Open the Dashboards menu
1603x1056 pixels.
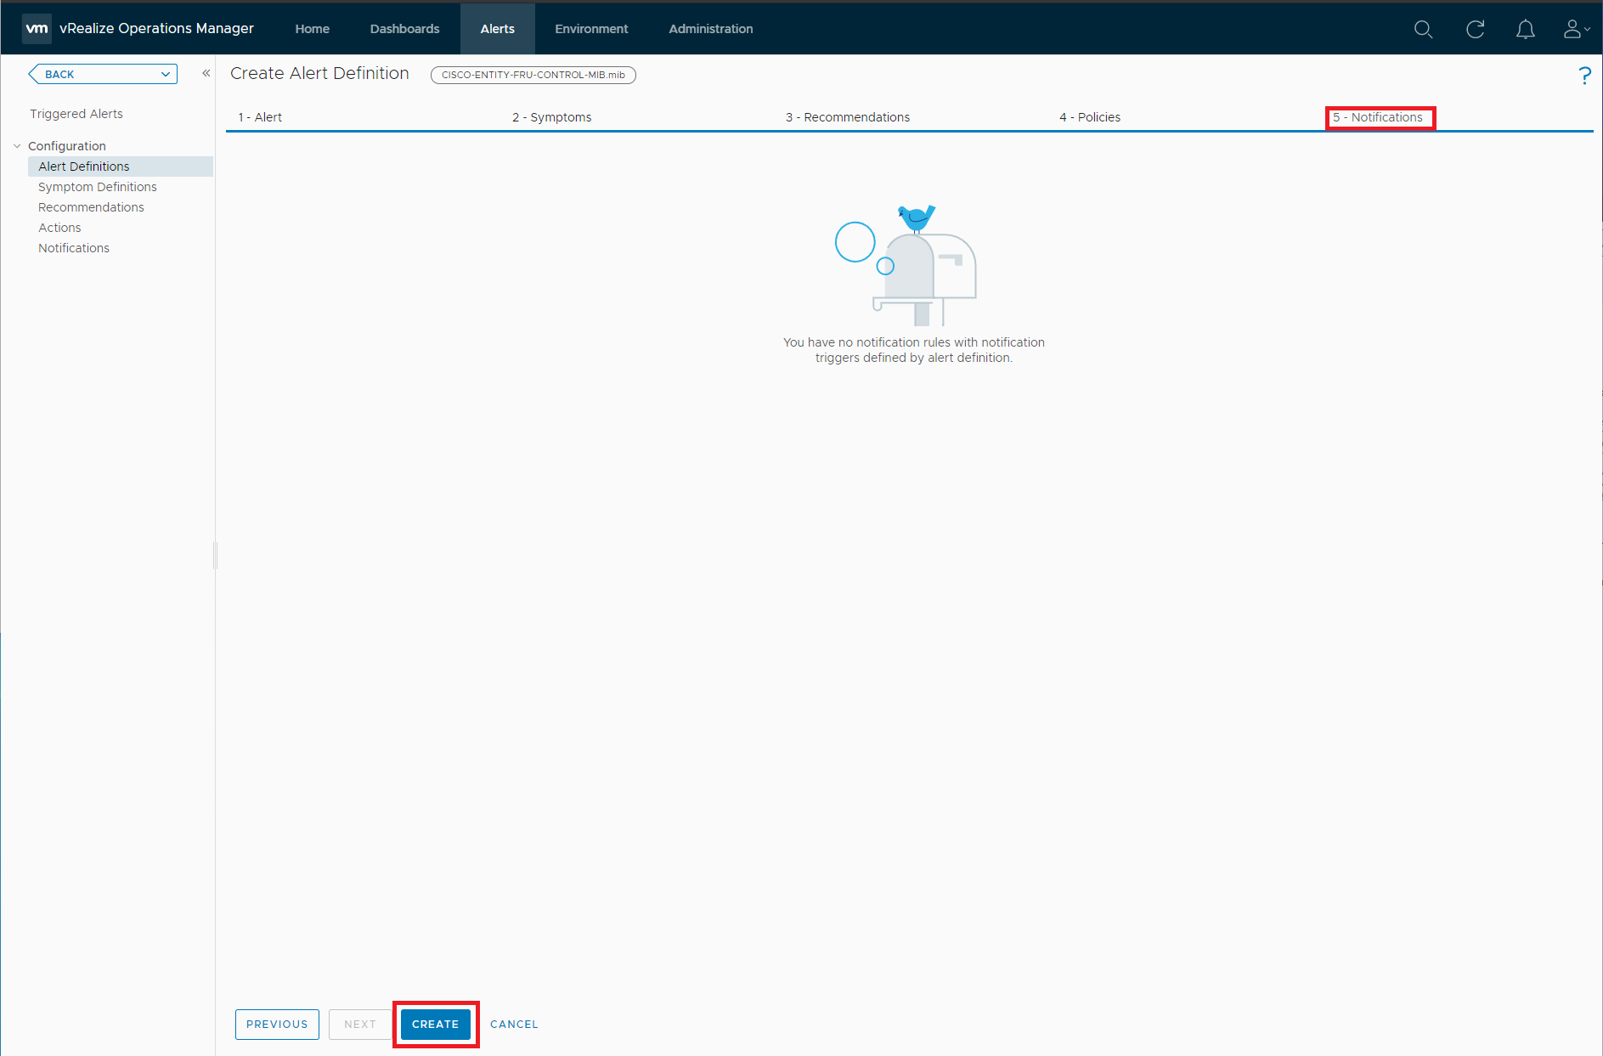point(404,29)
